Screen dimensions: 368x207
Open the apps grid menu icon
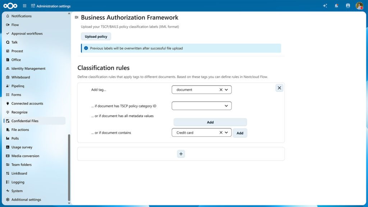click(x=25, y=6)
